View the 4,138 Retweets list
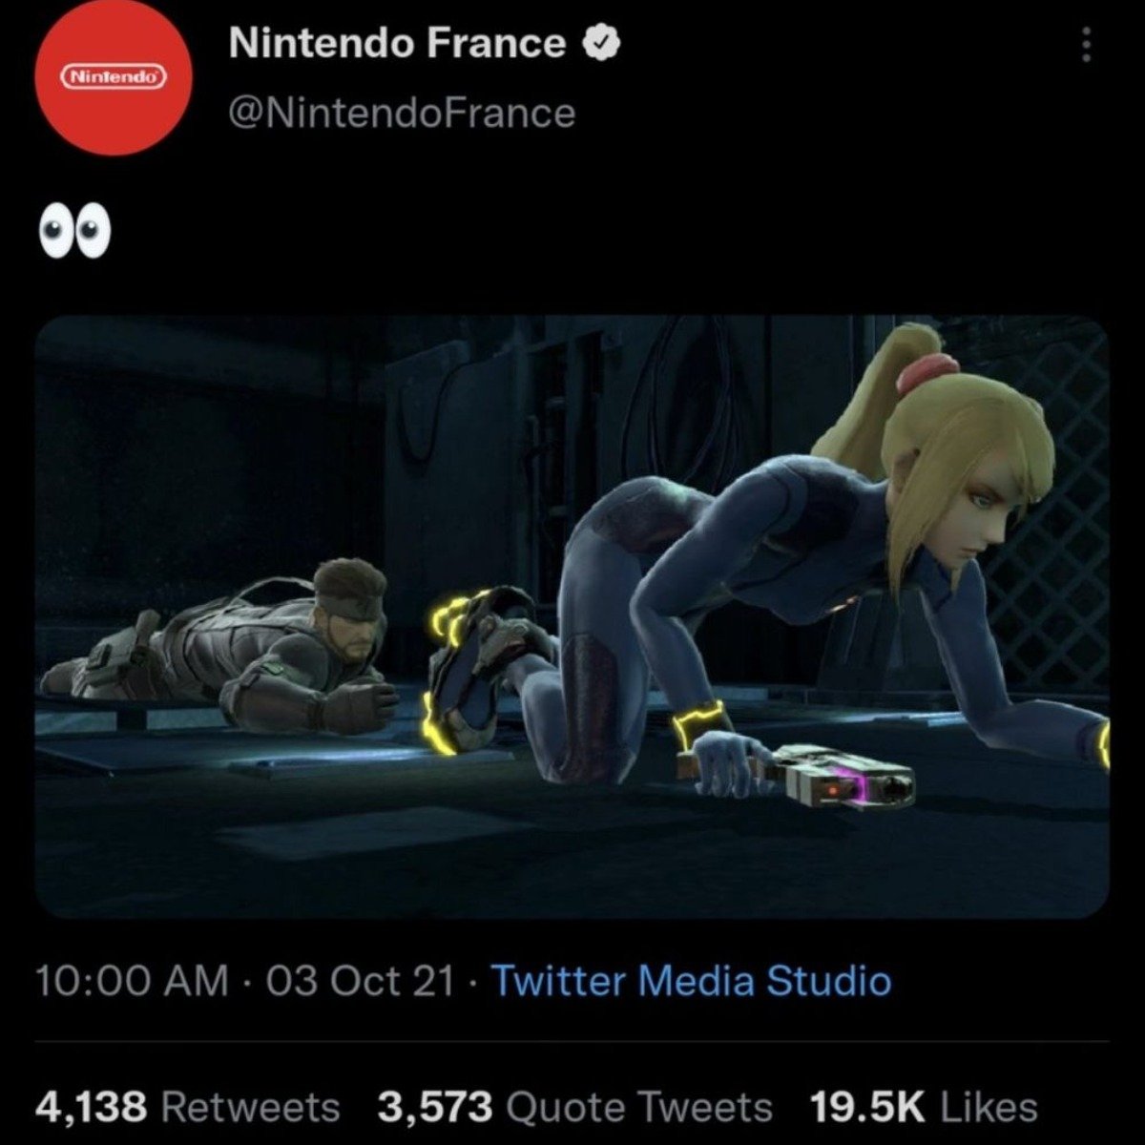The height and width of the screenshot is (1145, 1145). 187,1107
